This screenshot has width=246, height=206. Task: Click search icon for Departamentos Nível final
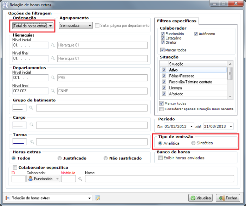53,91
